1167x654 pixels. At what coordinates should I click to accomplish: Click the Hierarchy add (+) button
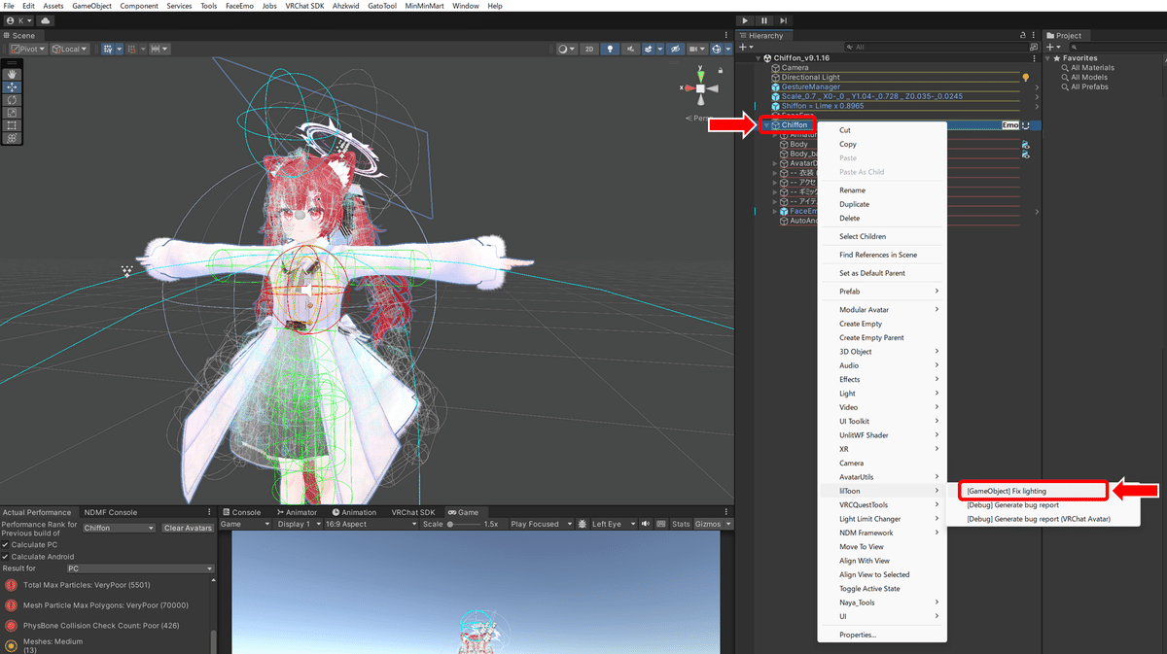745,47
